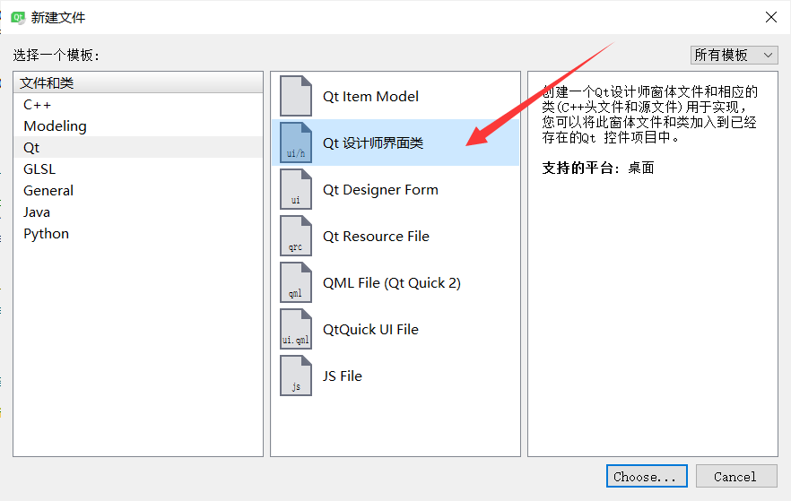This screenshot has width=791, height=501.
Task: Select QML File (Qt Quick 2) template
Action: tap(395, 282)
